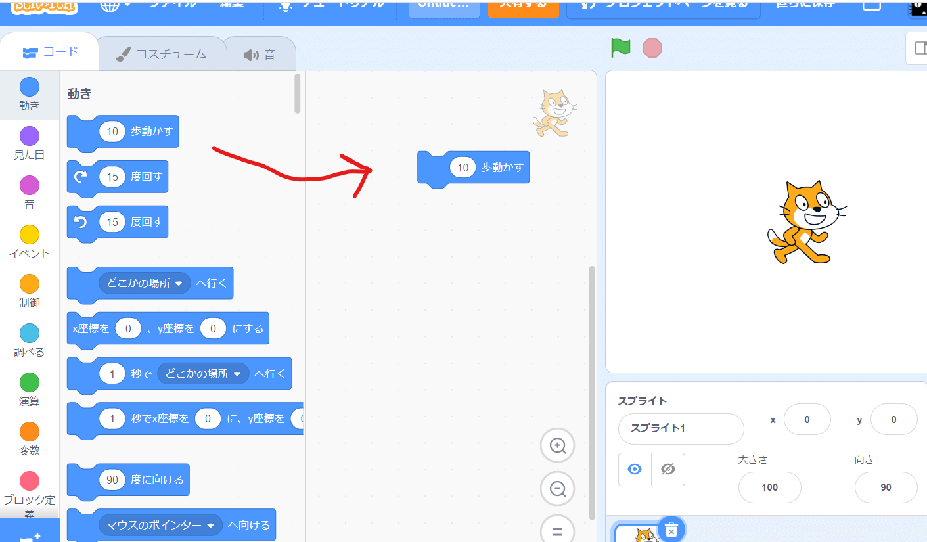Reset workspace zoom with equals icon
The width and height of the screenshot is (927, 542).
coord(558,530)
